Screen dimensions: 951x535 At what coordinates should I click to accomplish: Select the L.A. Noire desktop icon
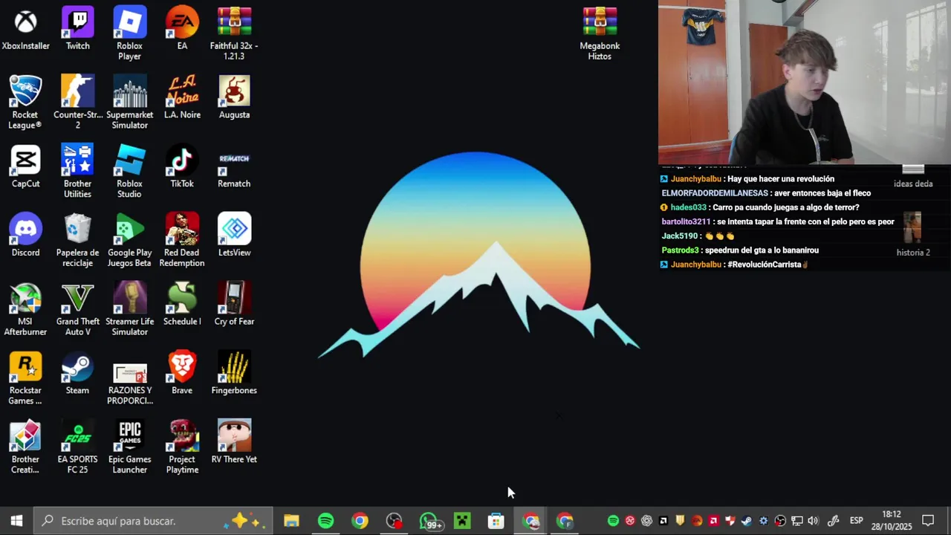(x=182, y=98)
